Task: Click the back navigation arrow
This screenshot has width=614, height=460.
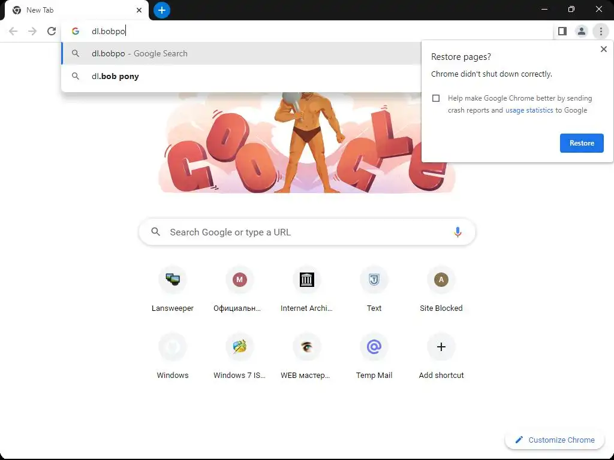Action: [13, 31]
